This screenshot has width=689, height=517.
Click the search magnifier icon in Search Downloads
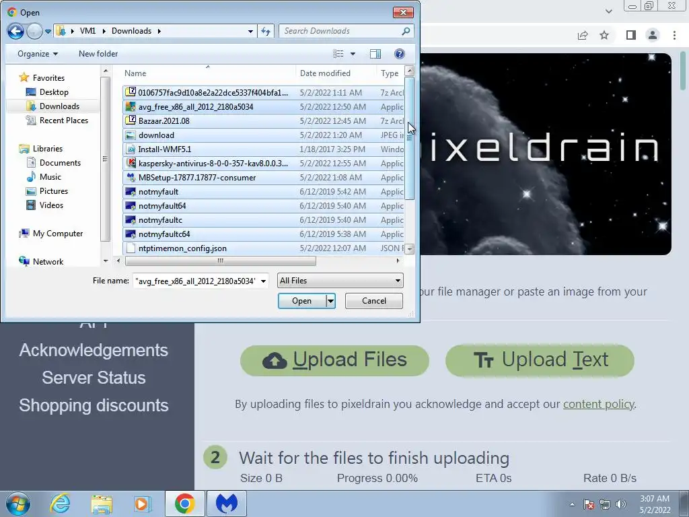click(x=406, y=31)
